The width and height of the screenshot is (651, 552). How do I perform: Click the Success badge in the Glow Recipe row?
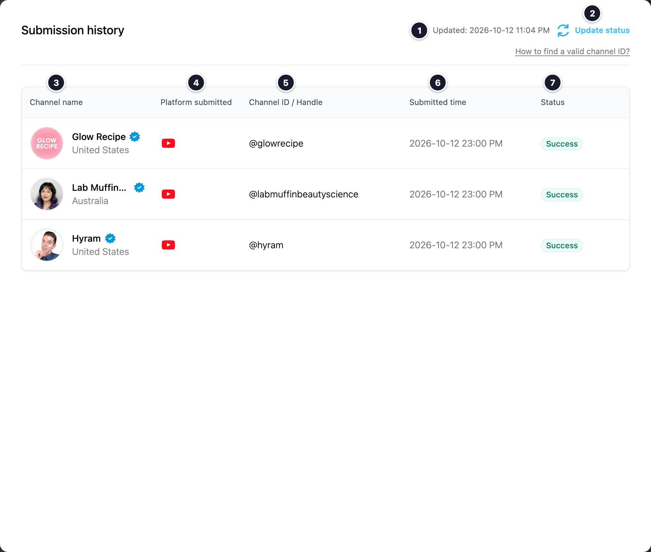[x=562, y=144]
